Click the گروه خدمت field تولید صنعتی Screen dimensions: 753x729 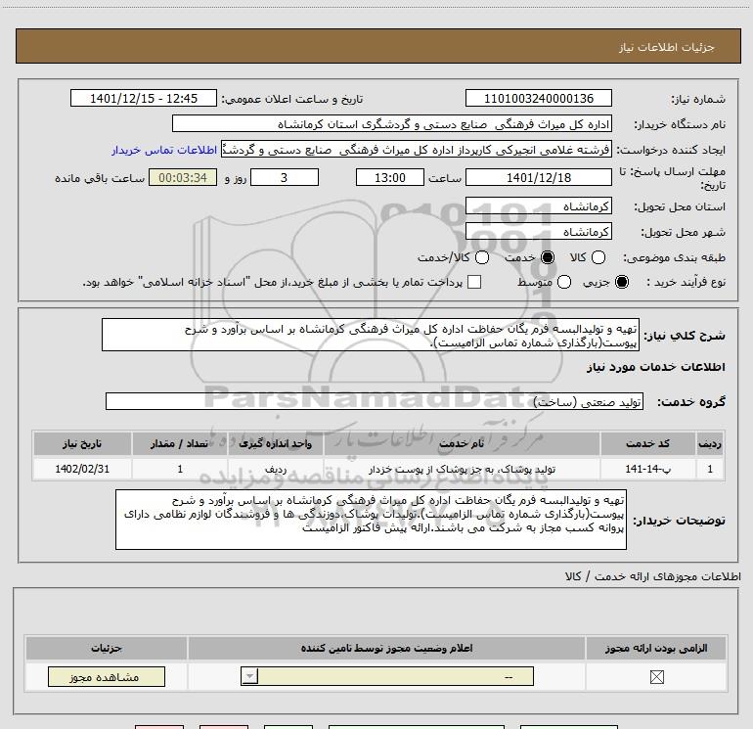pos(375,401)
